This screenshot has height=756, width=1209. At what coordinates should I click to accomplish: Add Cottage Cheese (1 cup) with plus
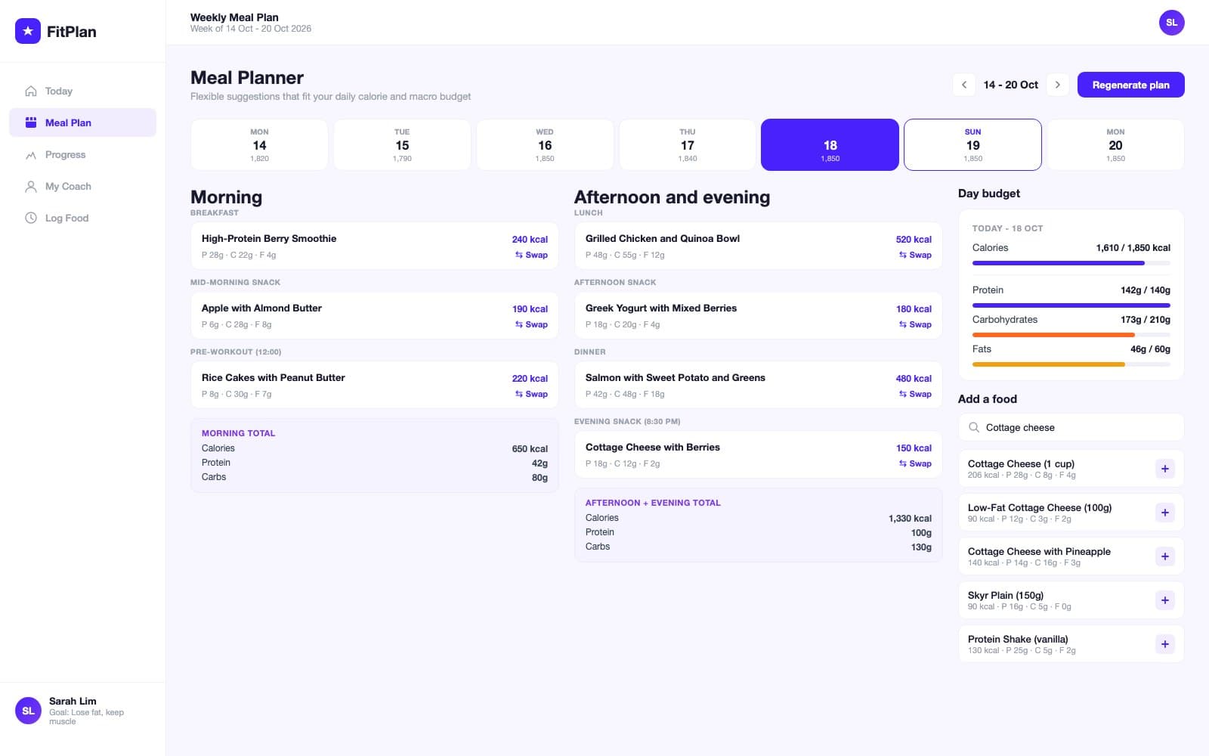click(x=1164, y=469)
